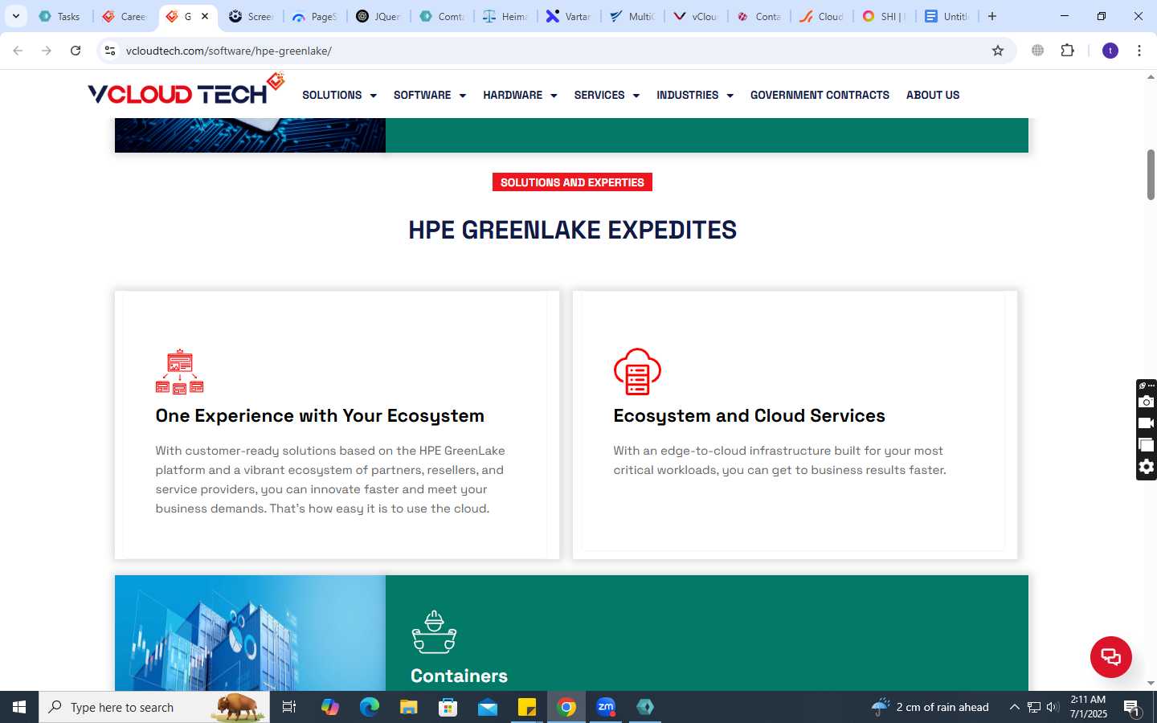Reload the current page

pos(76,51)
